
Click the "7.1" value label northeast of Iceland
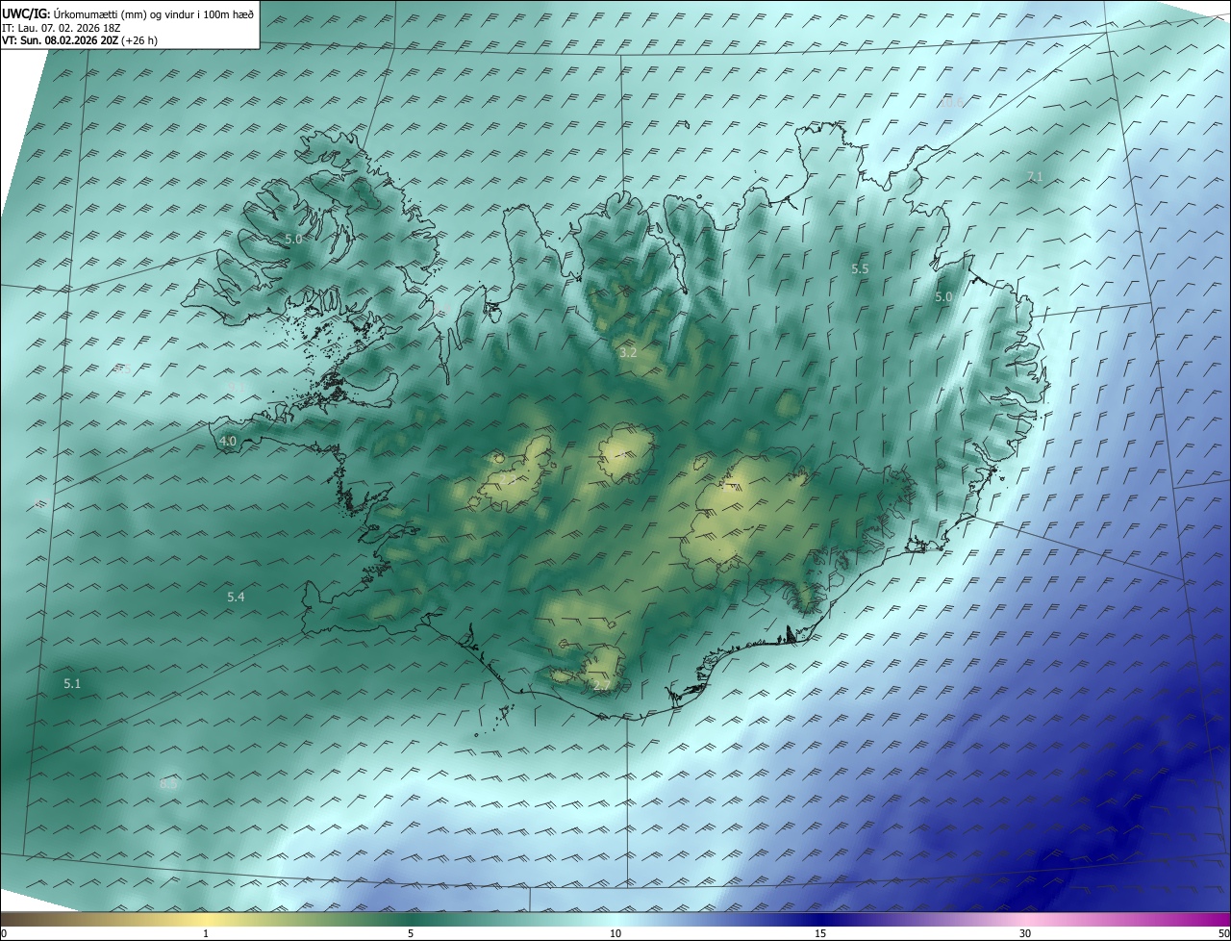pyautogui.click(x=1035, y=176)
